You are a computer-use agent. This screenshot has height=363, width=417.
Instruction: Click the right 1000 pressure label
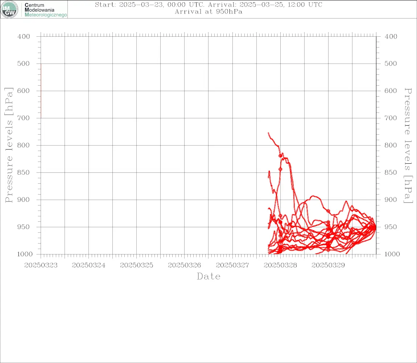click(x=392, y=254)
